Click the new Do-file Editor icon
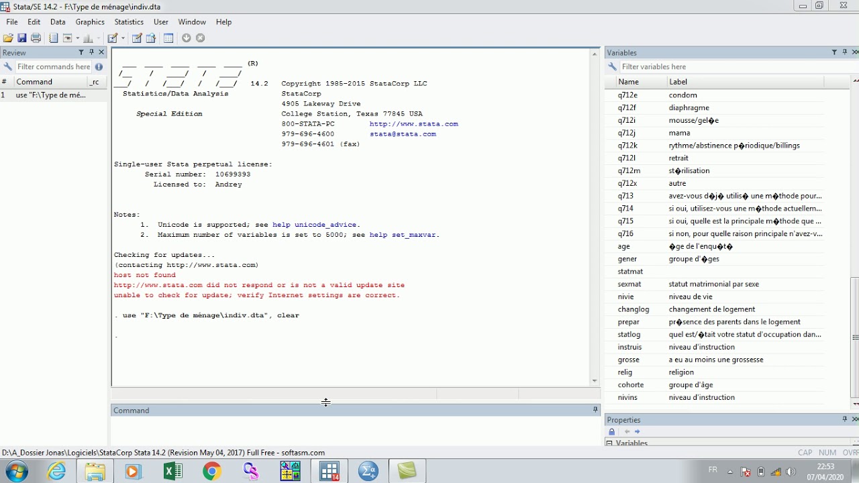Image resolution: width=859 pixels, height=483 pixels. [x=112, y=38]
